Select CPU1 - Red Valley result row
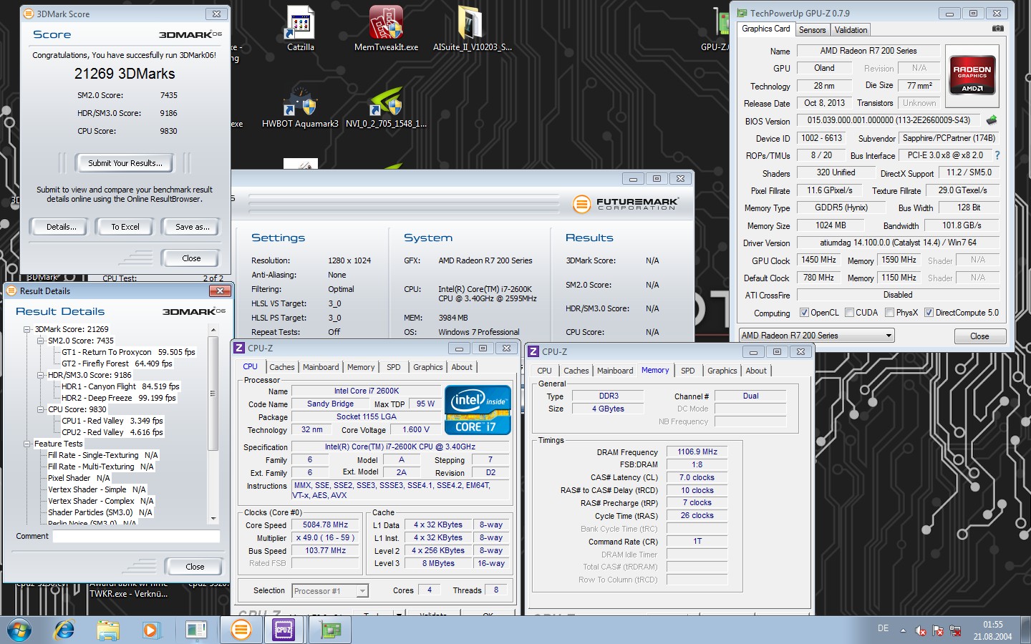This screenshot has height=644, width=1031. tap(112, 421)
